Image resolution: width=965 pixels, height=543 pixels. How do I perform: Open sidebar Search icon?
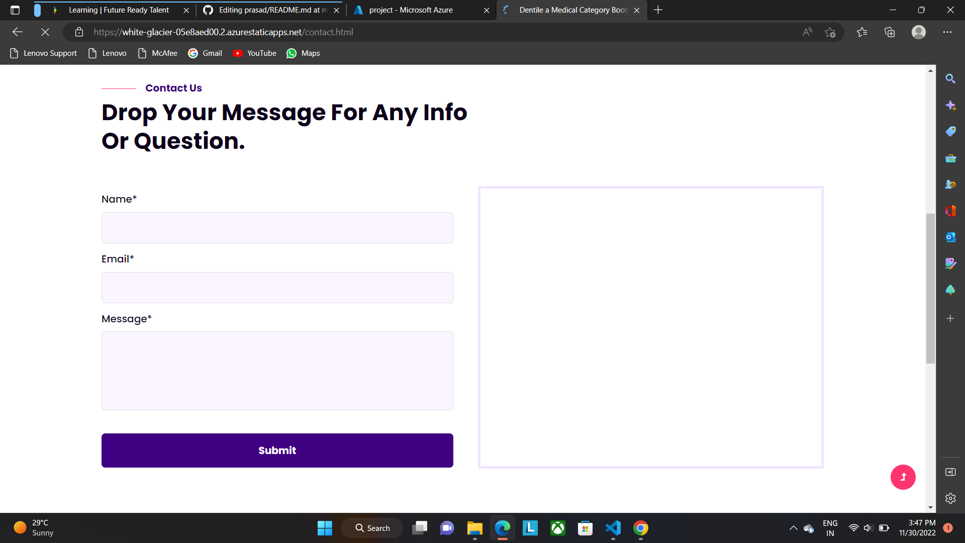tap(950, 79)
